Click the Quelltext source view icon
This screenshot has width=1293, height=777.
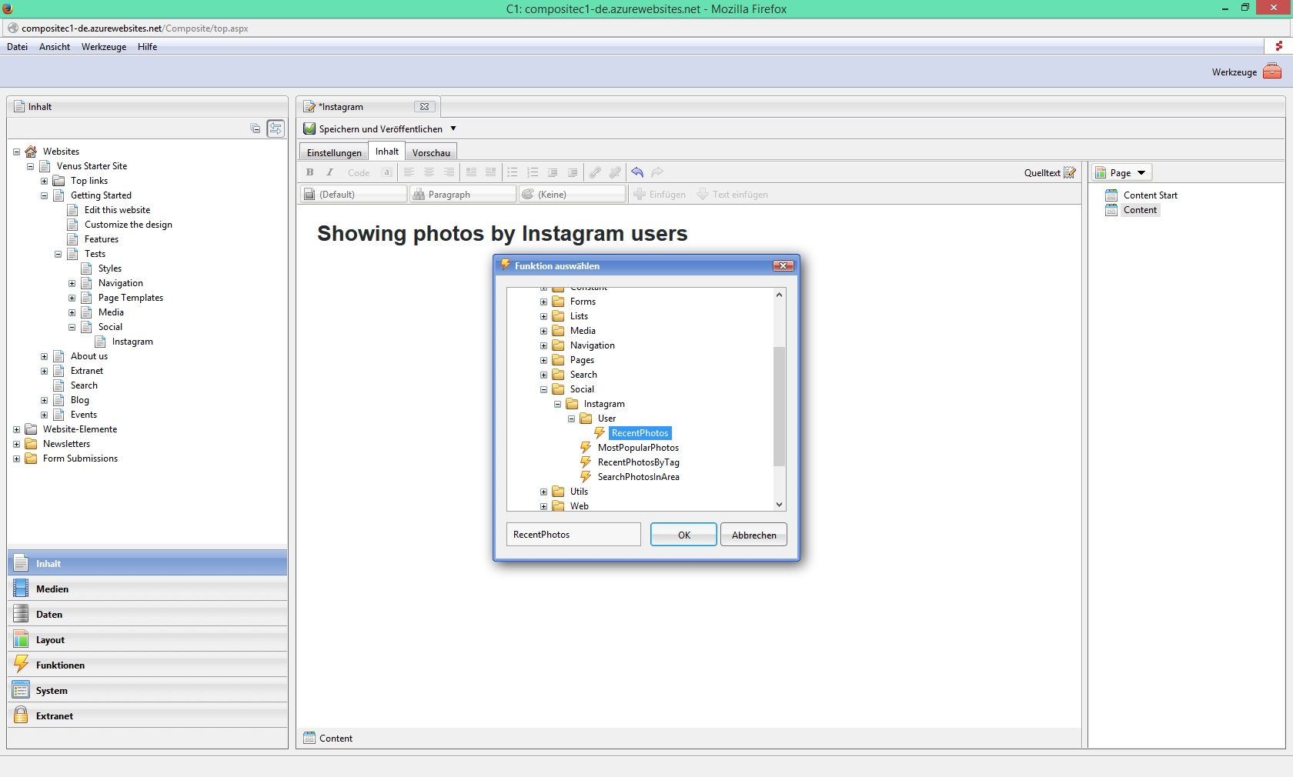(1070, 172)
